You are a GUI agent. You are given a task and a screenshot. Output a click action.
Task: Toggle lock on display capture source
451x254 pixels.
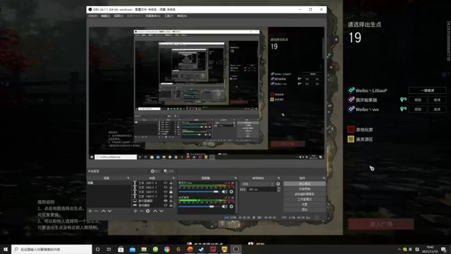click(171, 201)
